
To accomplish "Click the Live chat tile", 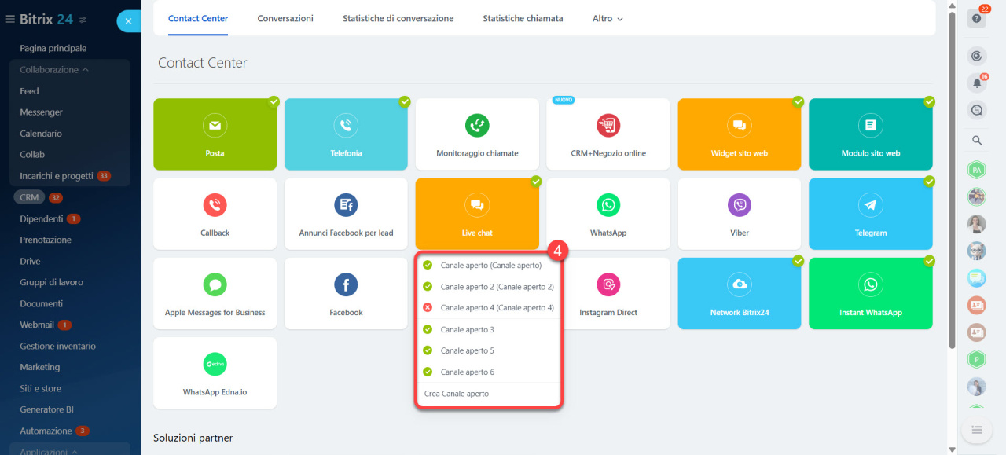I will pos(477,214).
